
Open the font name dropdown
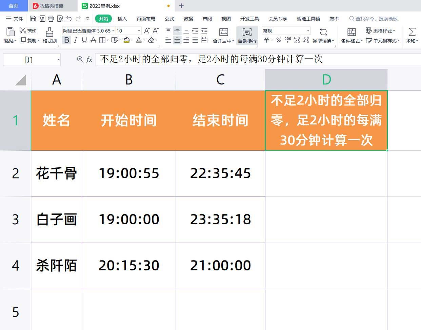coord(113,30)
